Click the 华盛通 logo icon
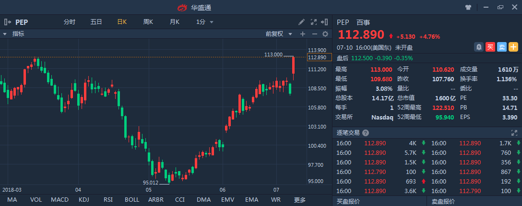Viewport: 522px width, 206px height. (x=183, y=7)
